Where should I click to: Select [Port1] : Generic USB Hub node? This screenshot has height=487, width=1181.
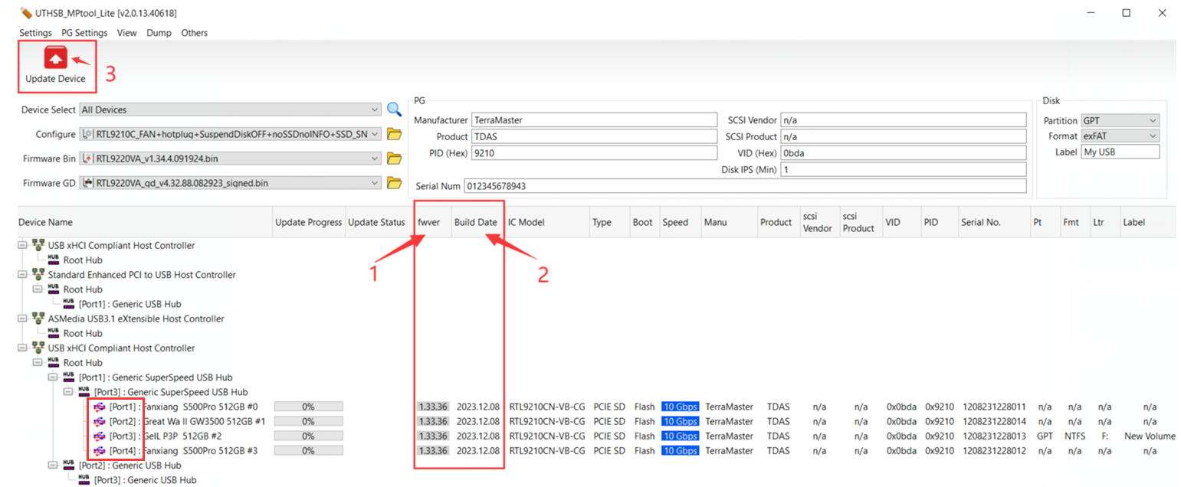tap(129, 304)
